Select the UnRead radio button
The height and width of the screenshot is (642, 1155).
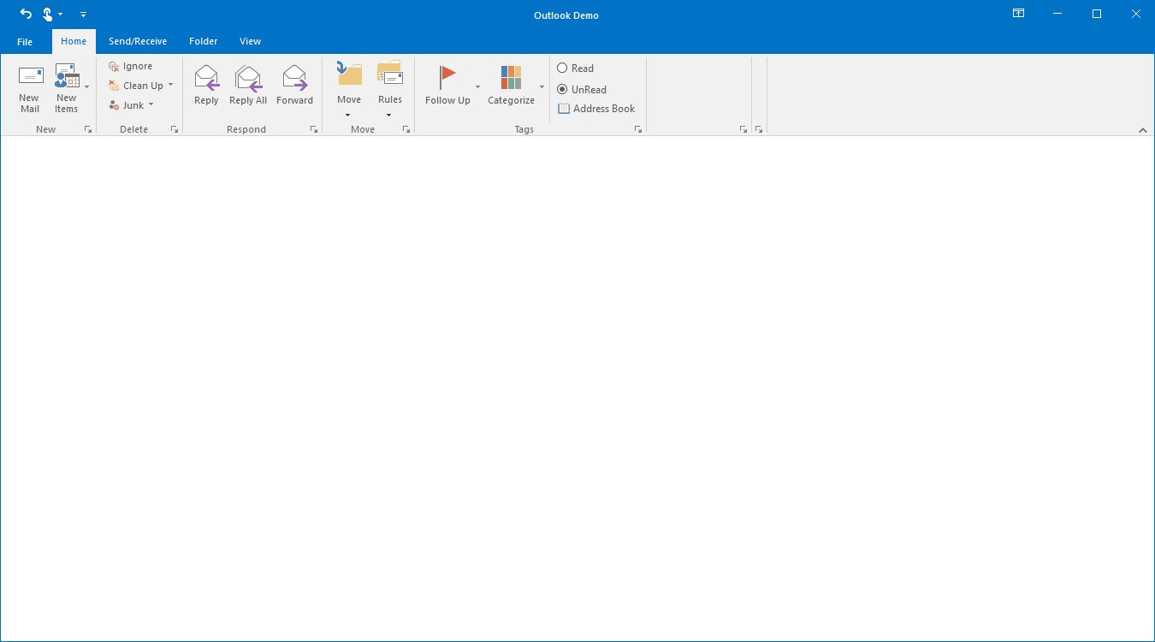[x=563, y=89]
